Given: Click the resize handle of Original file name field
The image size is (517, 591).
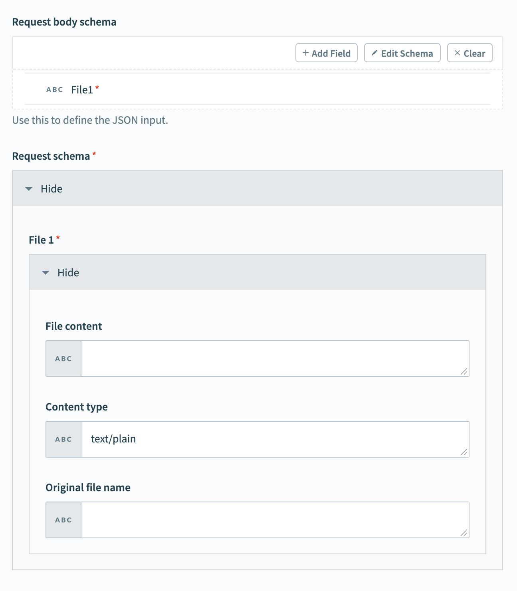Looking at the screenshot, I should coord(464,533).
